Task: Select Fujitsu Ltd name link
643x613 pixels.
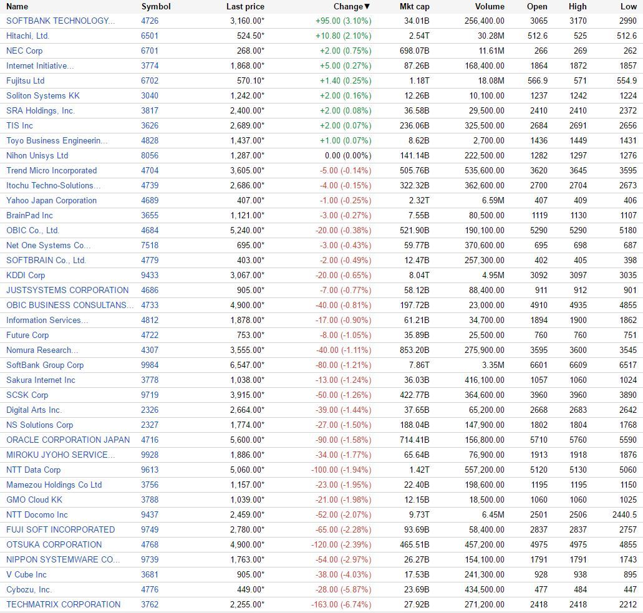Action: [x=25, y=81]
